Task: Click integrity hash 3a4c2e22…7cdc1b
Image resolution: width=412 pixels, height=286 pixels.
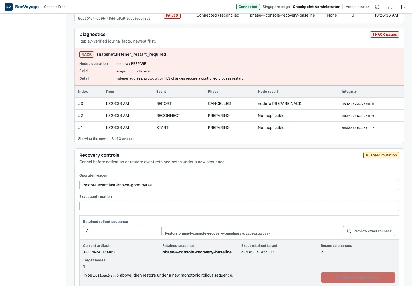Action: (358, 104)
